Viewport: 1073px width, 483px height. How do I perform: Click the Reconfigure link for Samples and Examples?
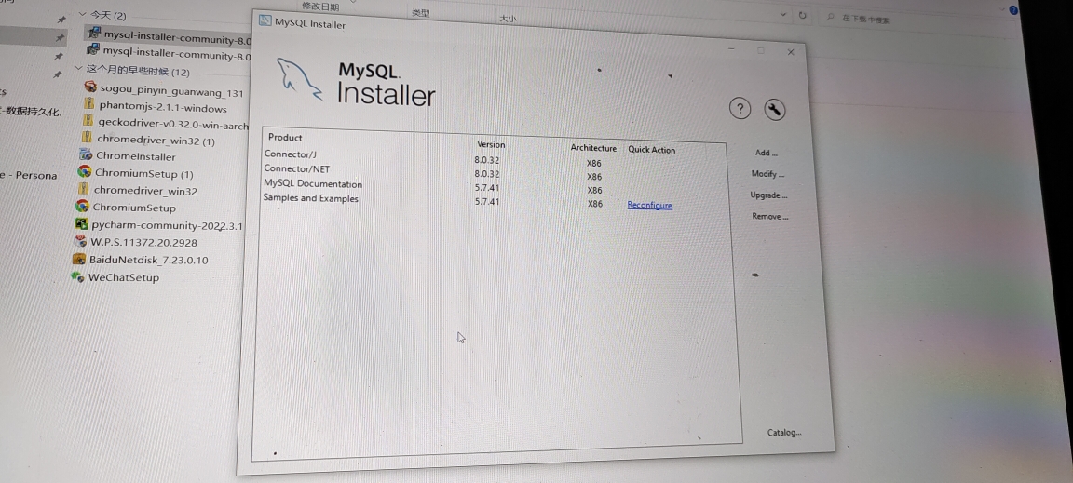point(649,206)
